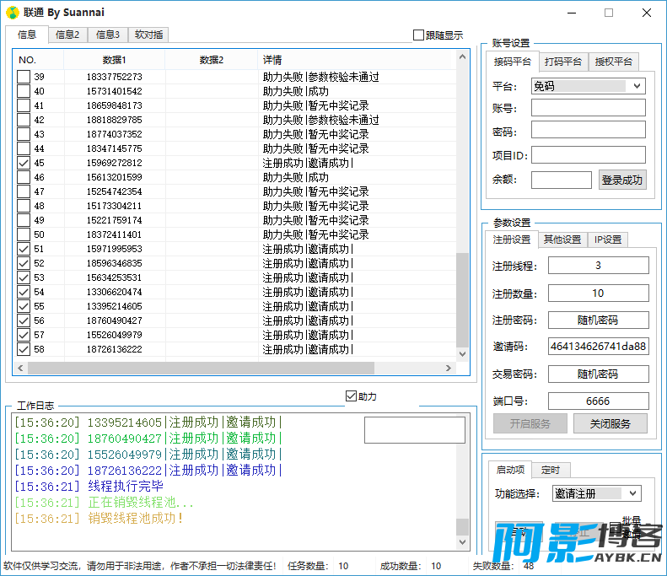The image size is (667, 576).
Task: Click the 关闭服务 button
Action: (610, 423)
